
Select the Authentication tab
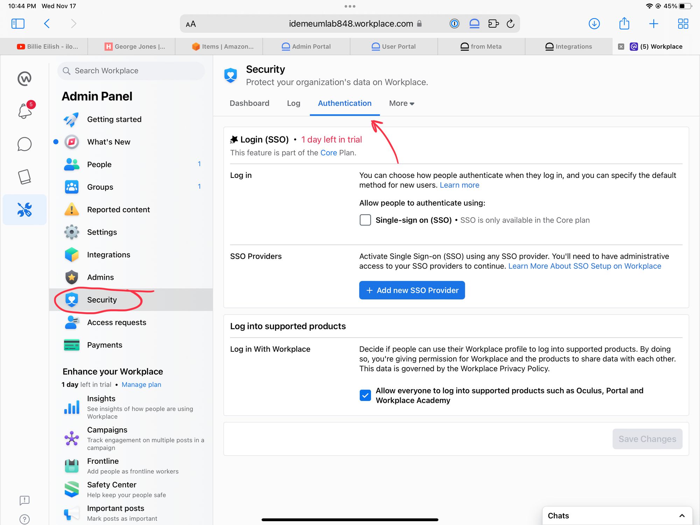click(x=345, y=103)
